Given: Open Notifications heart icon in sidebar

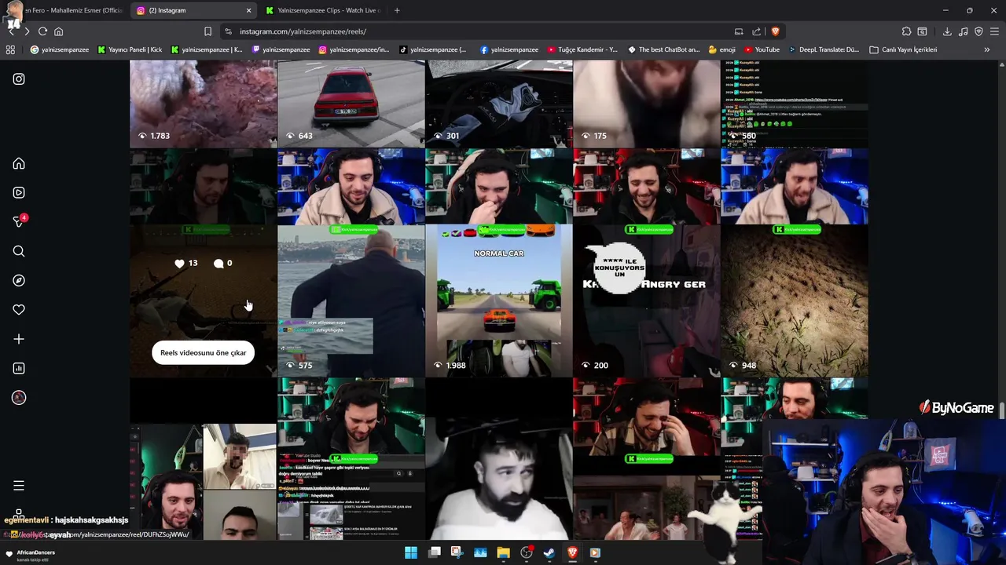Looking at the screenshot, I should point(19,310).
